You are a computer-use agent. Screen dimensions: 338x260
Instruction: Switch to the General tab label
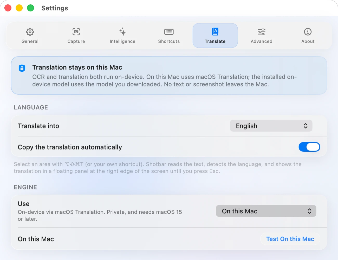(30, 41)
